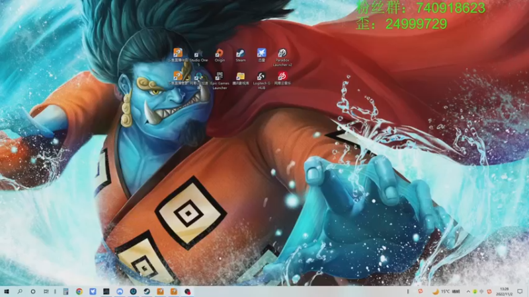Launch Origin from the desktop

point(220,55)
